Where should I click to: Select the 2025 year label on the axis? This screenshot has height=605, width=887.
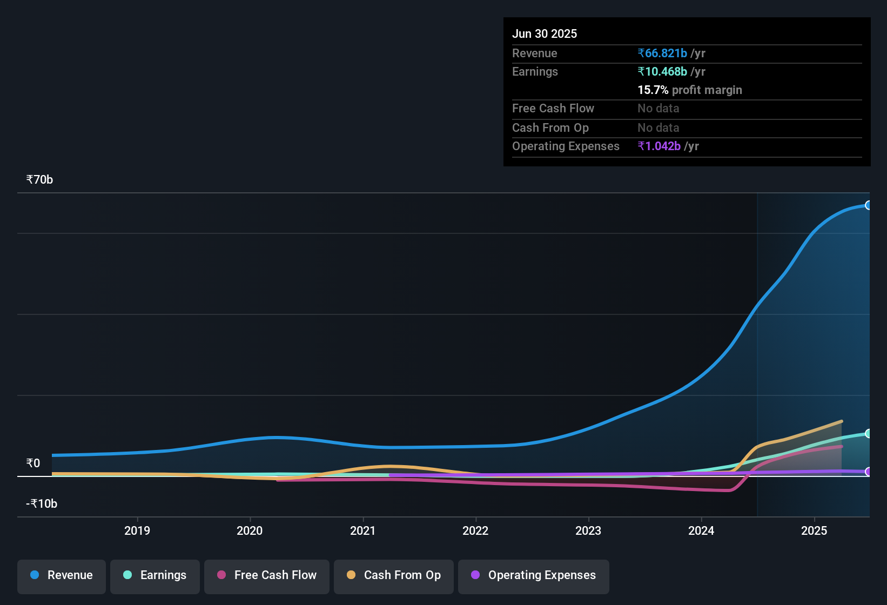click(815, 530)
